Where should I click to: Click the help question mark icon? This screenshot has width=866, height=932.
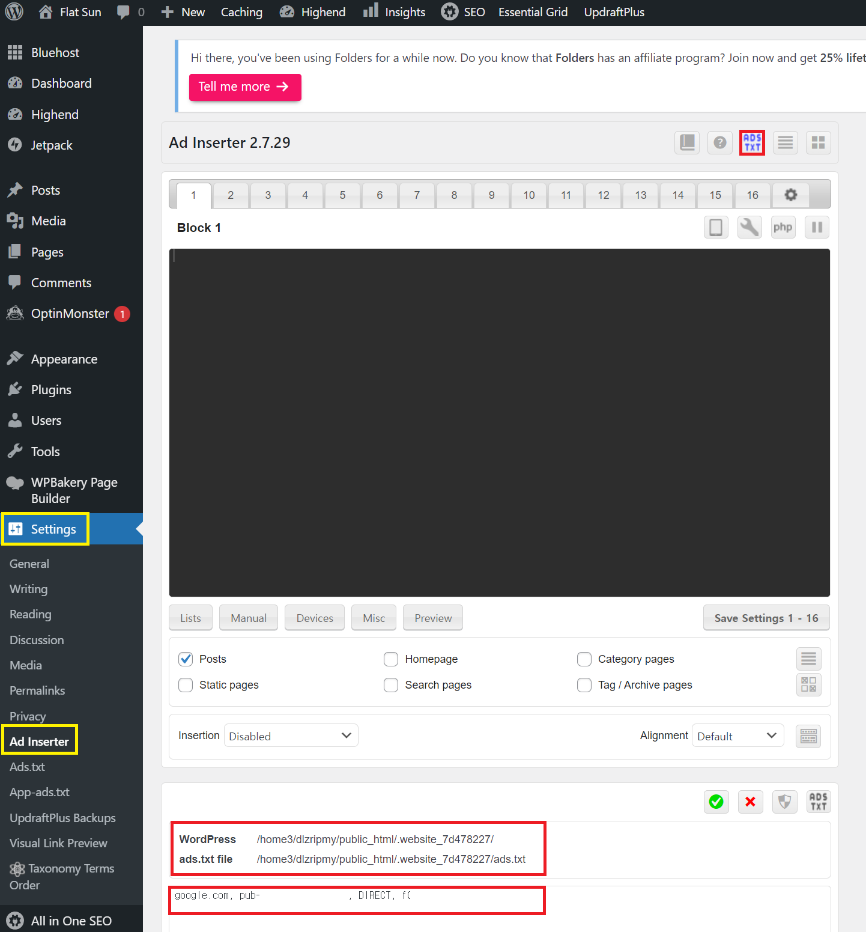tap(720, 142)
